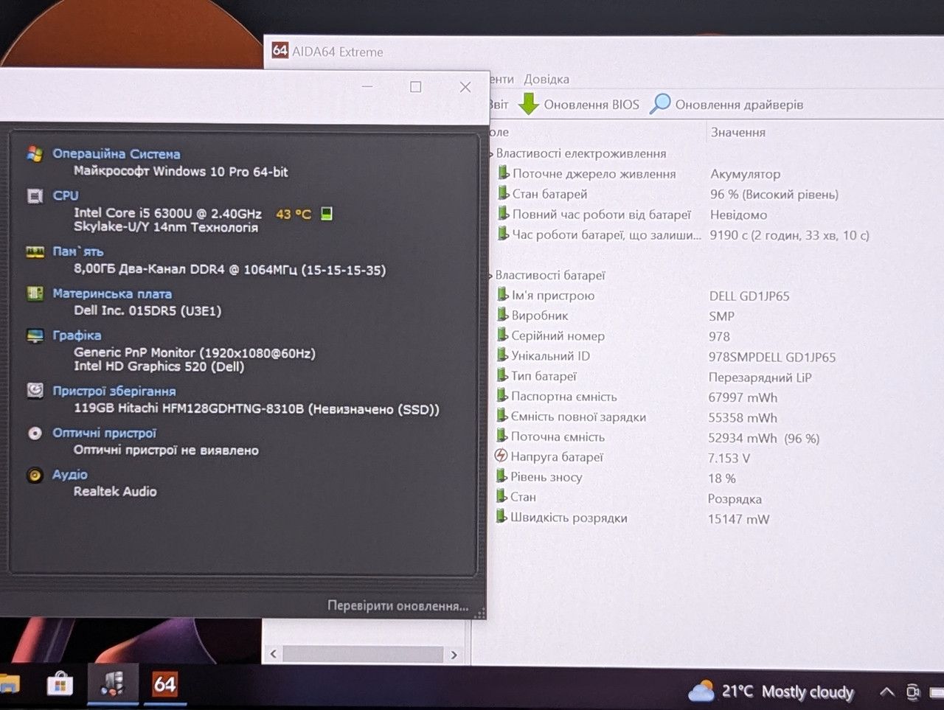Click the Operating System icon in Speccy
The width and height of the screenshot is (944, 710).
35,153
